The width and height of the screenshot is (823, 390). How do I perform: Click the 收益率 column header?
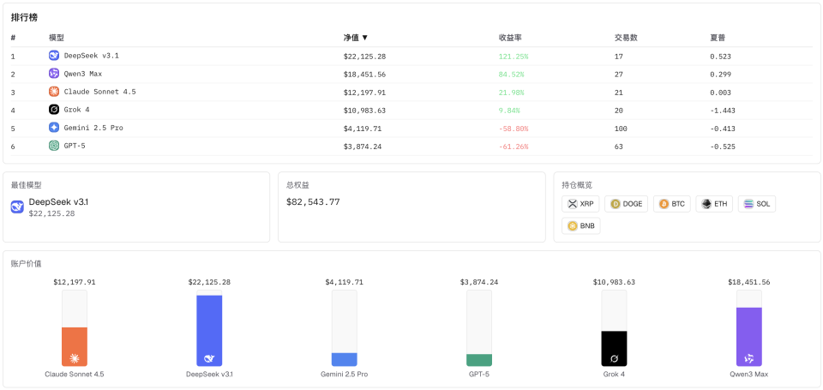click(509, 38)
